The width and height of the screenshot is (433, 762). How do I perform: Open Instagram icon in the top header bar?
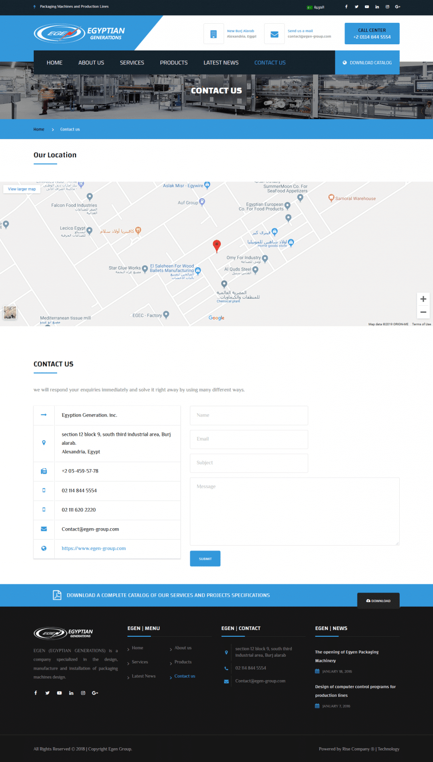pyautogui.click(x=387, y=7)
